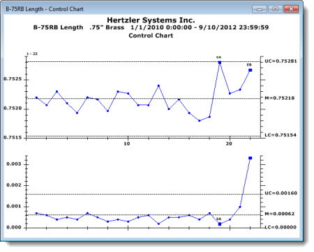The width and height of the screenshot is (314, 252).
Task: Click the '1 - 22' subgroup range label
Action: 32,54
